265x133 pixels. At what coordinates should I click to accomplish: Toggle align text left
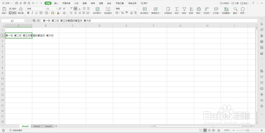pos(71,13)
